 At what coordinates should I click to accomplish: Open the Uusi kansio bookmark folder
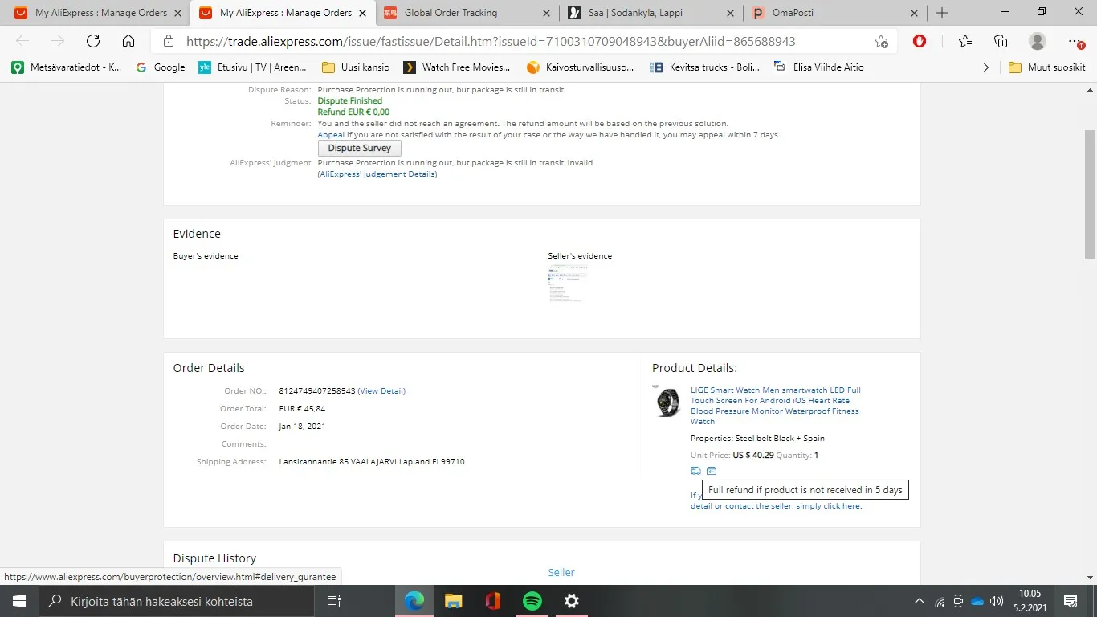[x=355, y=67]
